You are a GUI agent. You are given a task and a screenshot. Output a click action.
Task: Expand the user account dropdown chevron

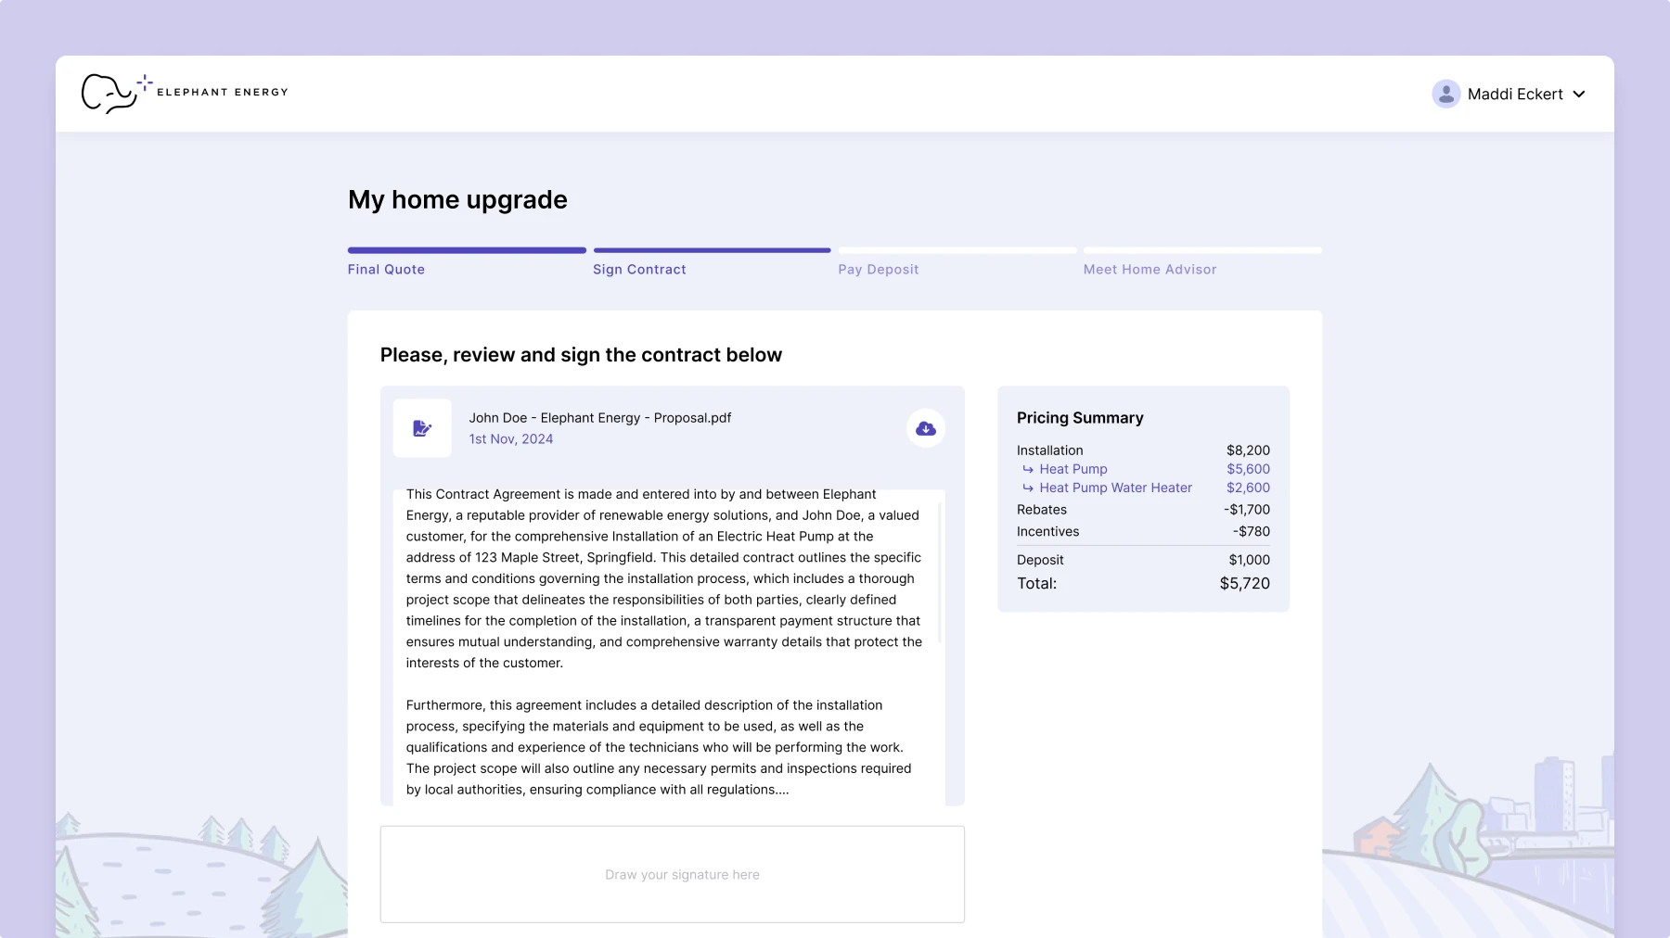click(x=1579, y=94)
